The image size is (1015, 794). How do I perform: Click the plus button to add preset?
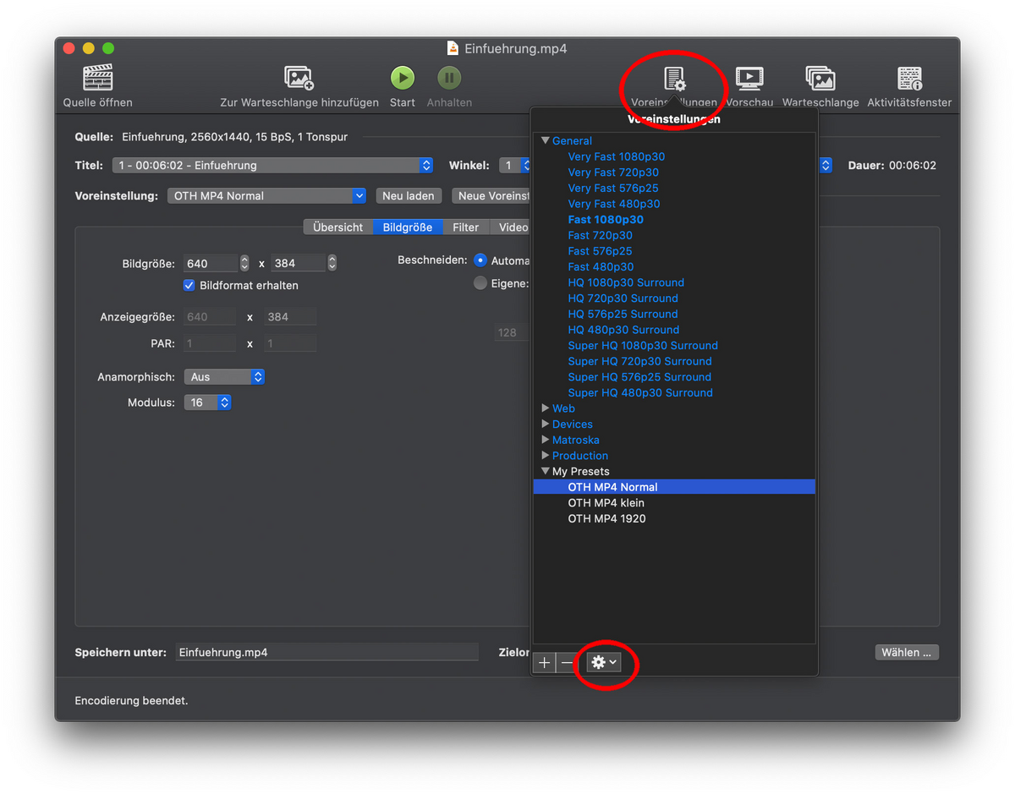pos(544,663)
